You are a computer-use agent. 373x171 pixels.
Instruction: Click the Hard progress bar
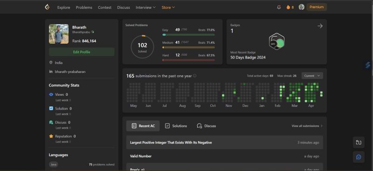[188, 60]
